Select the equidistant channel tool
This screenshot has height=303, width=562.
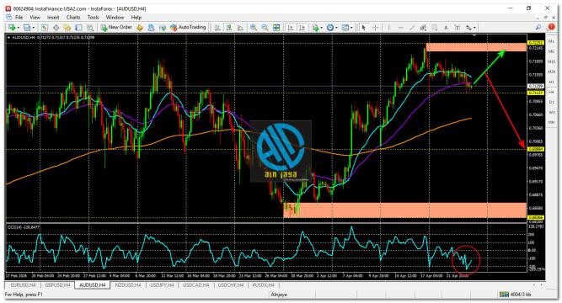point(423,28)
